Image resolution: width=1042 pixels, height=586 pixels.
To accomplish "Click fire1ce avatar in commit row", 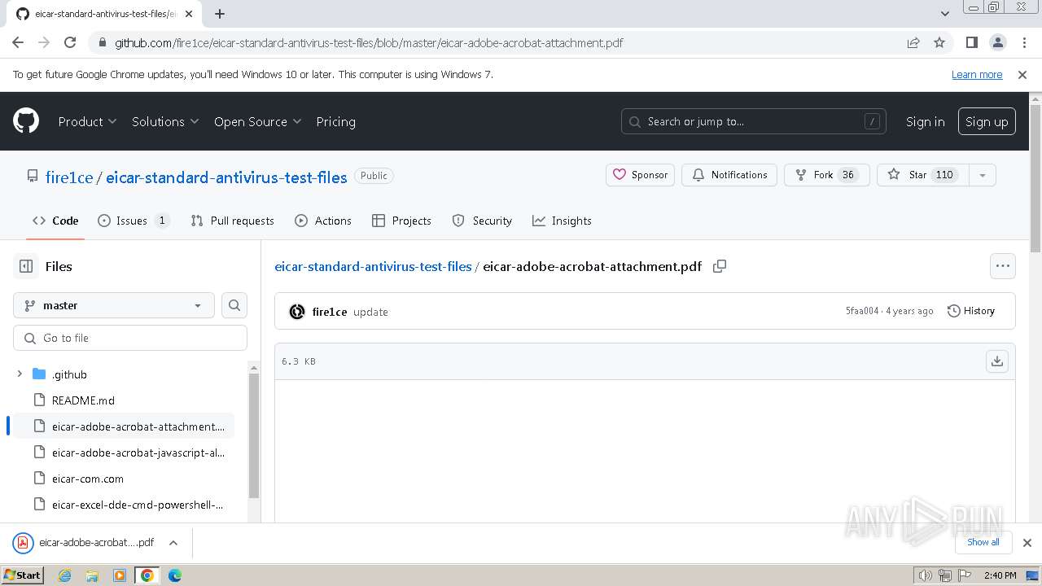I will point(297,312).
